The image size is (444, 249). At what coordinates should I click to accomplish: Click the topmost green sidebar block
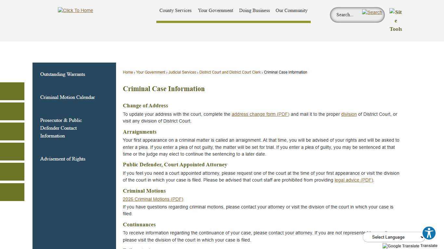tap(12, 91)
